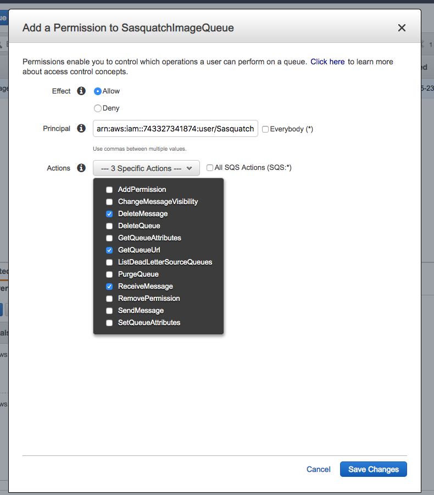Uncheck the DeleteMessage action
434x495 pixels.
pos(109,214)
